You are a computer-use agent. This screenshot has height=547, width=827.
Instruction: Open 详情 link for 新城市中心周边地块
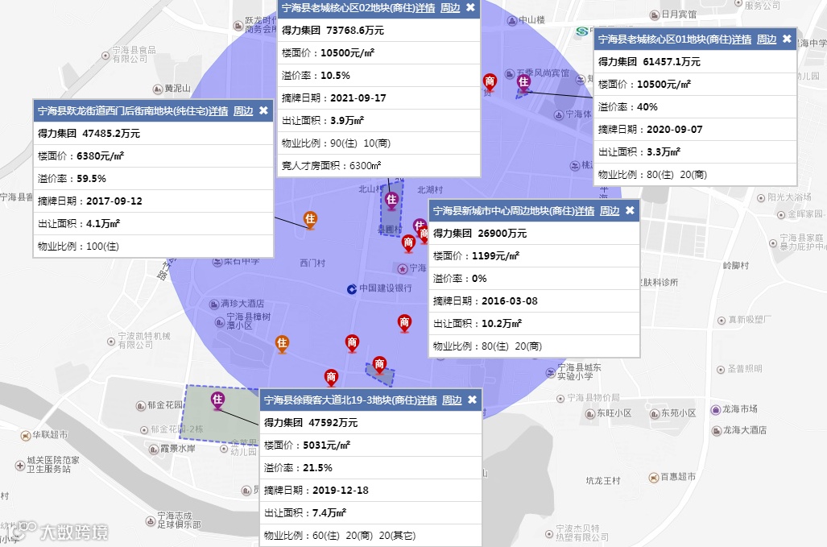pos(585,210)
